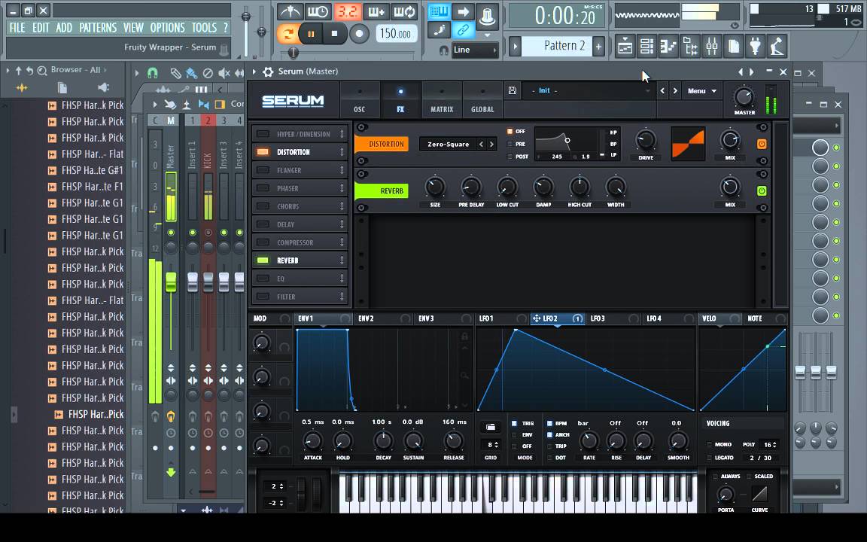
Task: Open the Fruity Wrapper gear settings icon
Action: pos(268,72)
